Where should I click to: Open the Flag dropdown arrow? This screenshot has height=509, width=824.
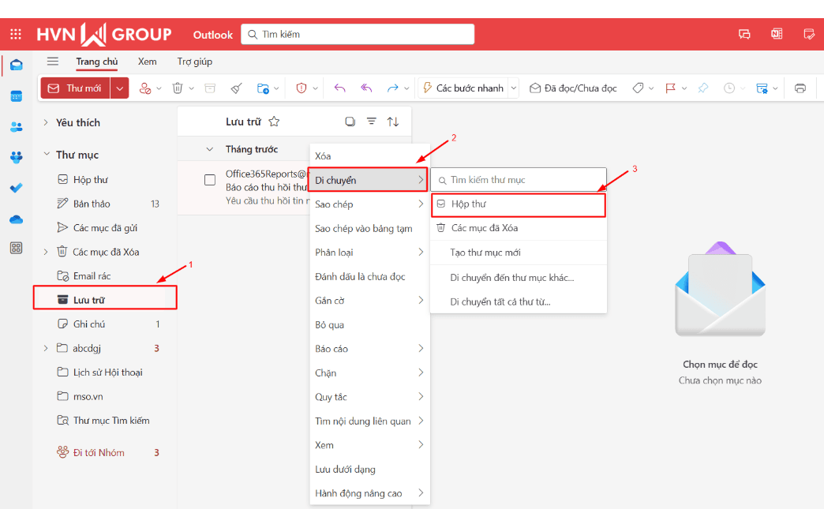(684, 88)
